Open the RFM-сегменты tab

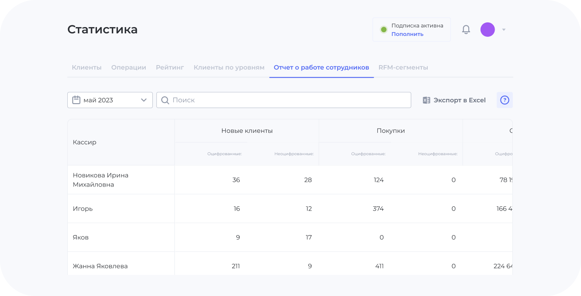click(403, 68)
